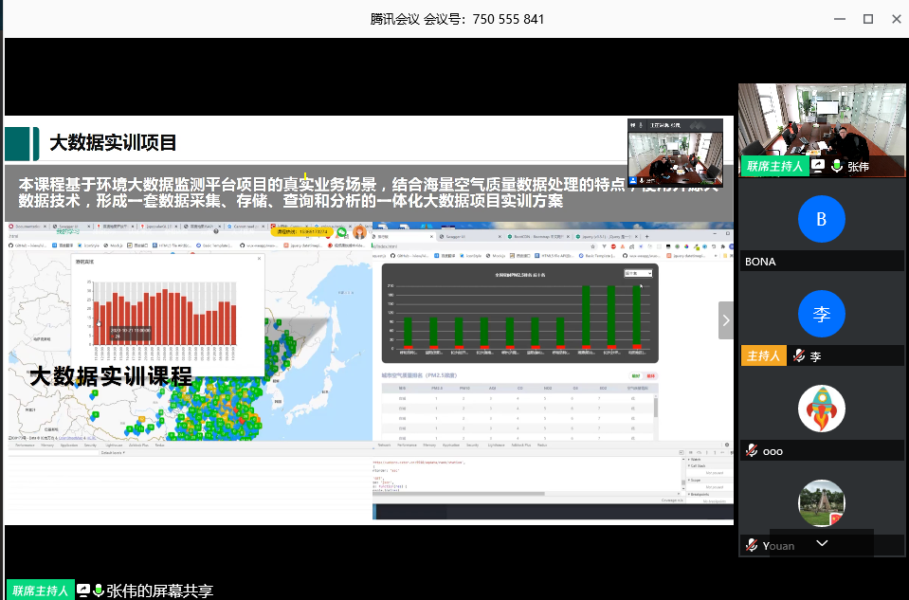Click the small floating camera preview window
The height and width of the screenshot is (600, 909).
pyautogui.click(x=673, y=152)
